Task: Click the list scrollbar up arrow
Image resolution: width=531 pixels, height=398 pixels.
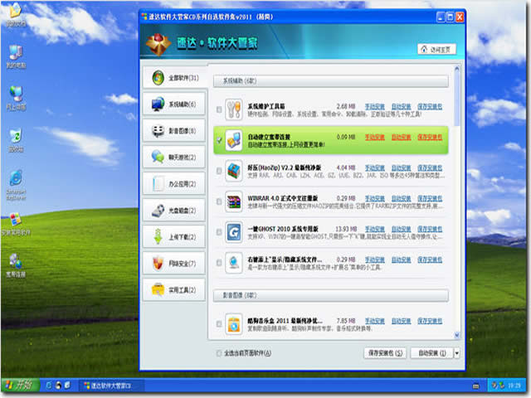Action: click(x=457, y=69)
